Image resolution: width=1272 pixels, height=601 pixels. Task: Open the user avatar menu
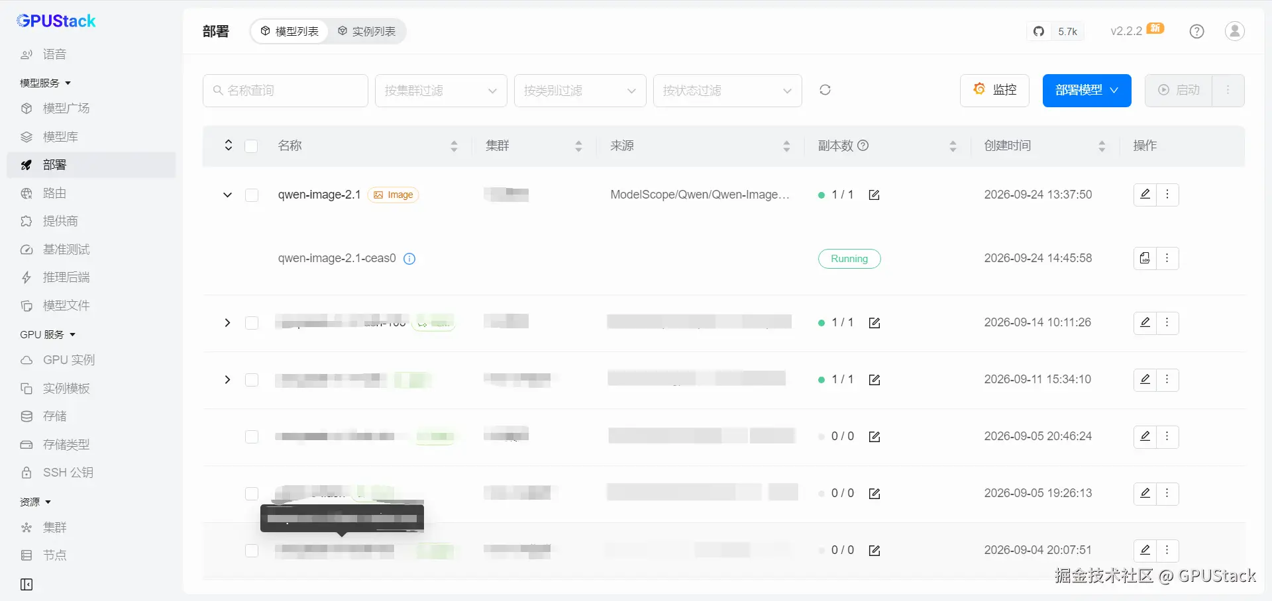coord(1235,31)
